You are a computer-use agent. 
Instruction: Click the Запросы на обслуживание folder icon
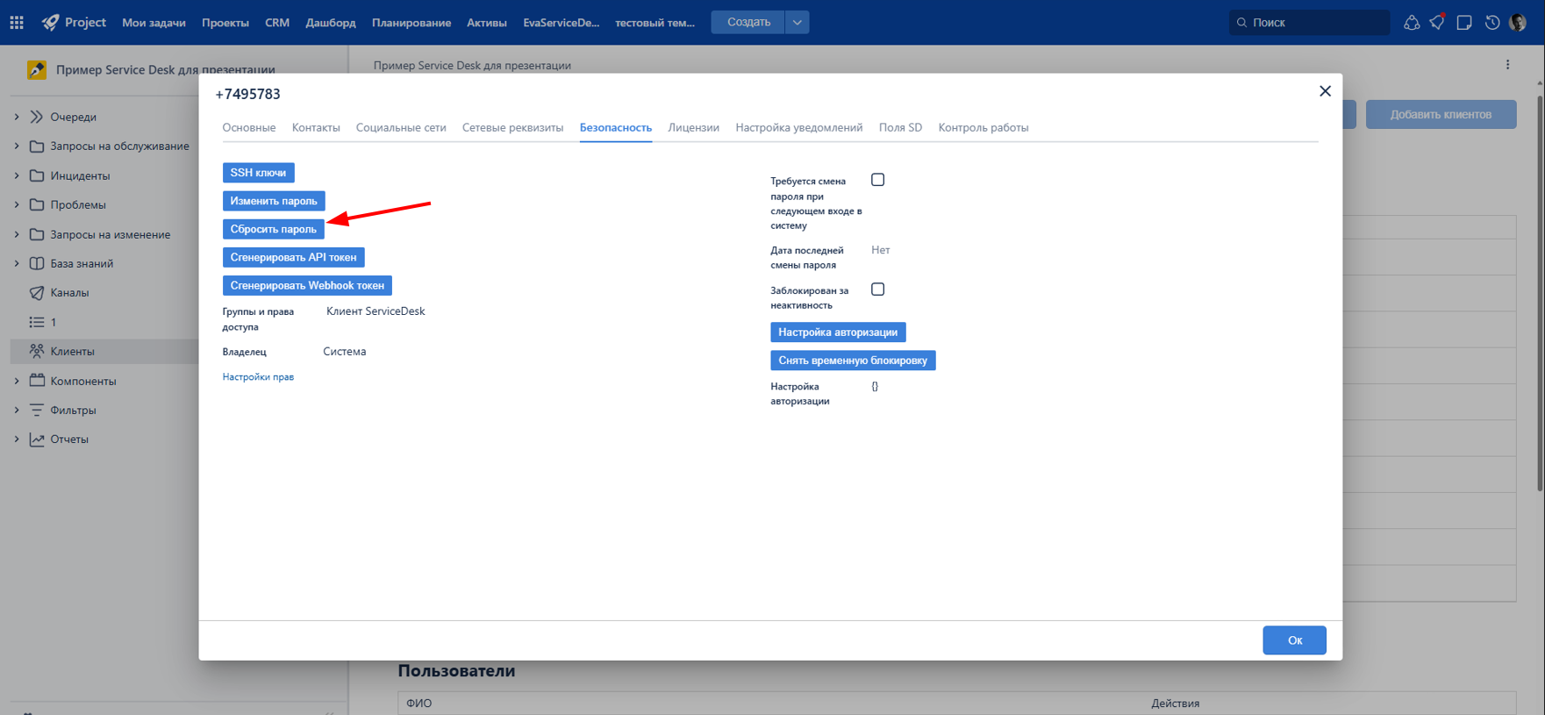click(37, 147)
